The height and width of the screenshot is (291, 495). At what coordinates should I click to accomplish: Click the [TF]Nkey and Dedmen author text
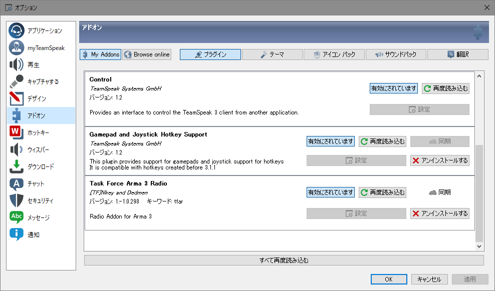[x=119, y=192]
